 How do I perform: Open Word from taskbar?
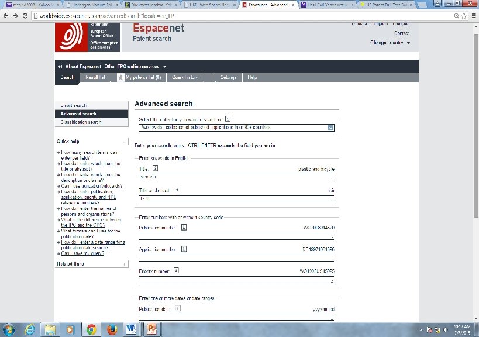point(132,329)
